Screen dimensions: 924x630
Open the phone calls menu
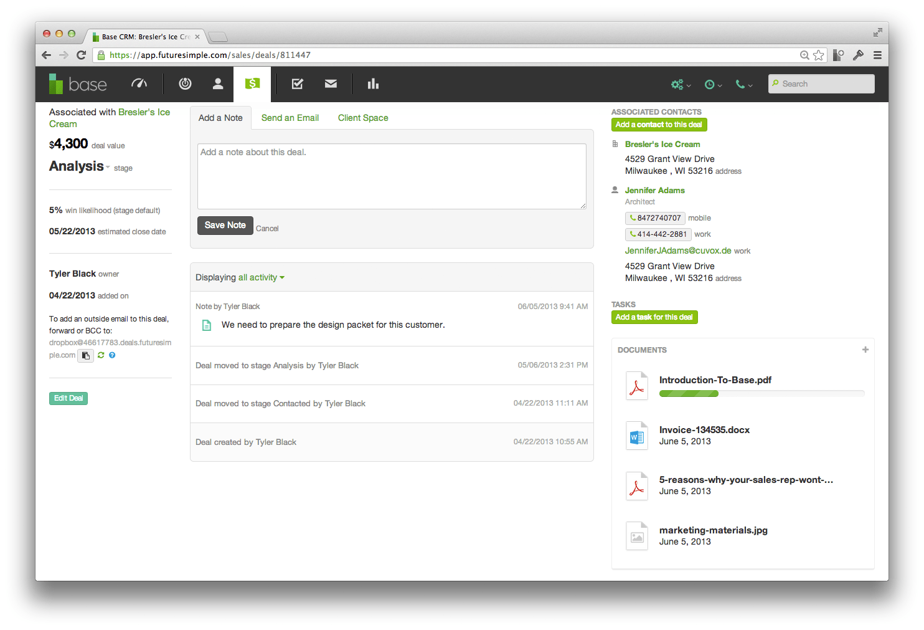[x=744, y=84]
